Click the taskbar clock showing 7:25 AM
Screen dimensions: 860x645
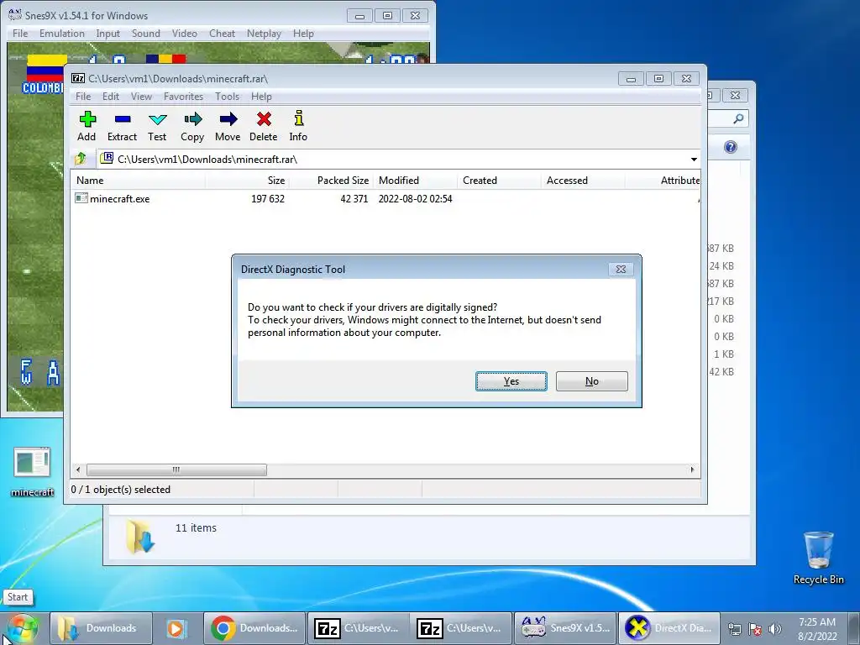[817, 628]
